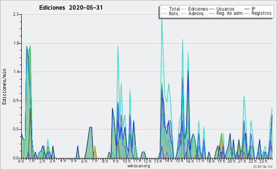Click the y-axis value 0.0
Screen dimensions: 277x170
click(x=16, y=158)
